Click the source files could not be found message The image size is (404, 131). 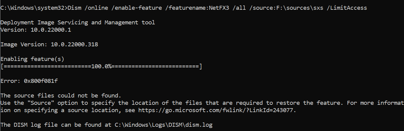tap(61, 96)
